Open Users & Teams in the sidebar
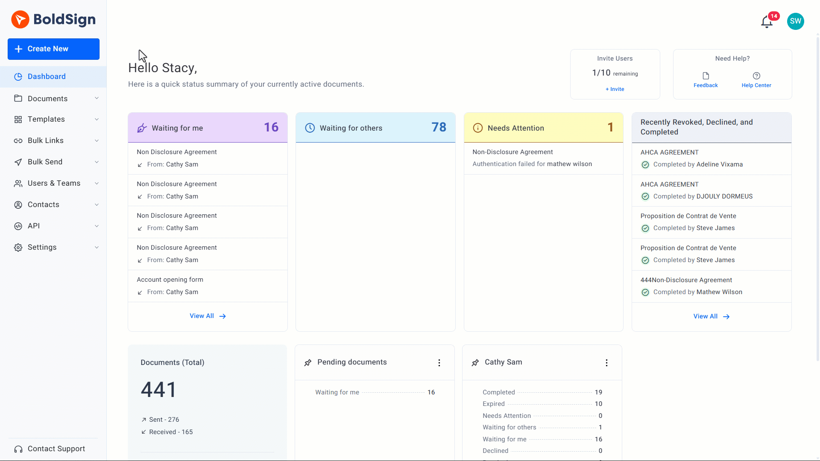Screen dimensions: 820x461 (x=53, y=184)
